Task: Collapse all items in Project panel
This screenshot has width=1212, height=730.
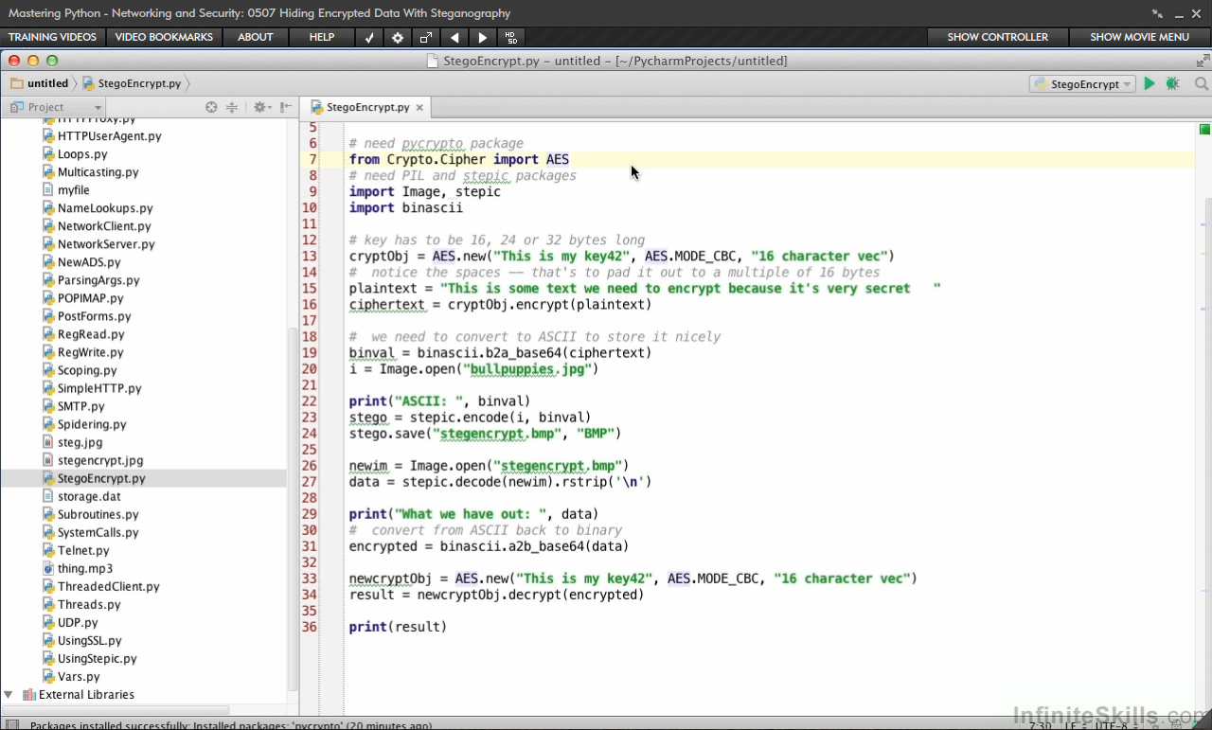Action: (231, 107)
